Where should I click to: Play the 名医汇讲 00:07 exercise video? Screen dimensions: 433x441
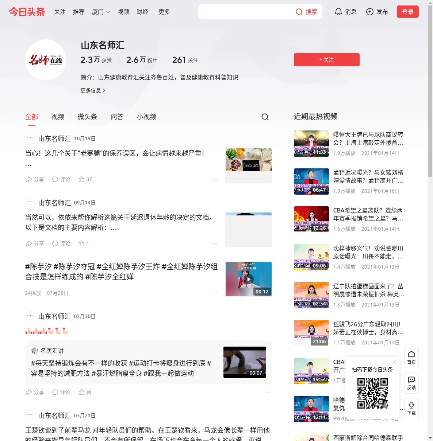tap(245, 362)
